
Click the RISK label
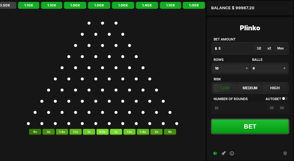[217, 79]
